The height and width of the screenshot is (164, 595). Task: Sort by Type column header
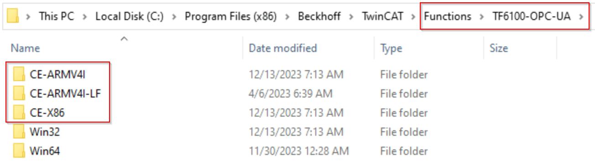click(391, 48)
